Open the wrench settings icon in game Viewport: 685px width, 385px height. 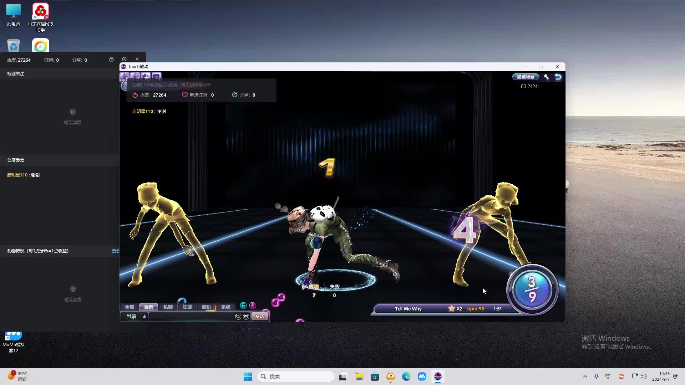[546, 77]
